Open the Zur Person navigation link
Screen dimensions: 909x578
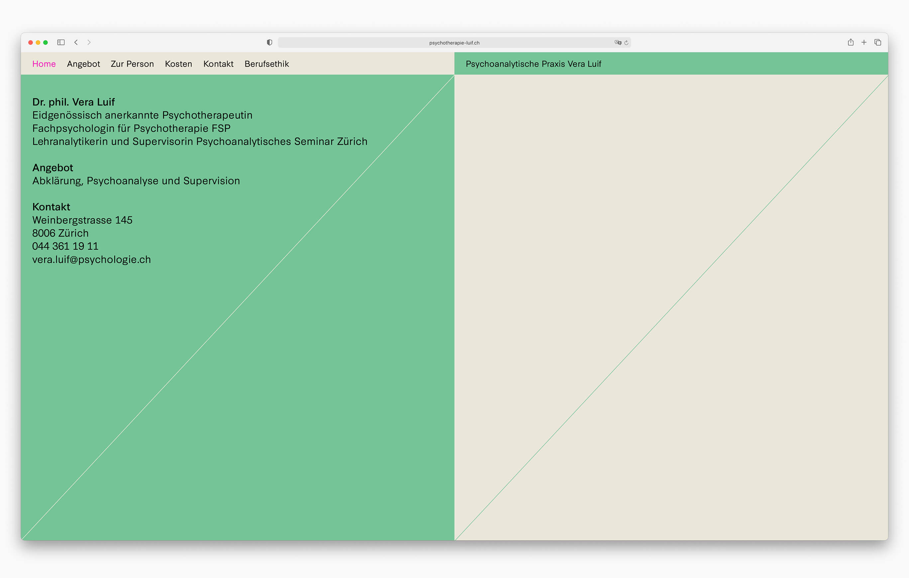pos(132,64)
